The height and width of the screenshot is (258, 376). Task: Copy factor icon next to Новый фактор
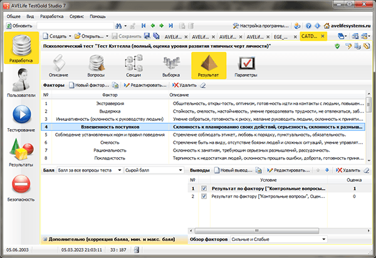(115, 85)
